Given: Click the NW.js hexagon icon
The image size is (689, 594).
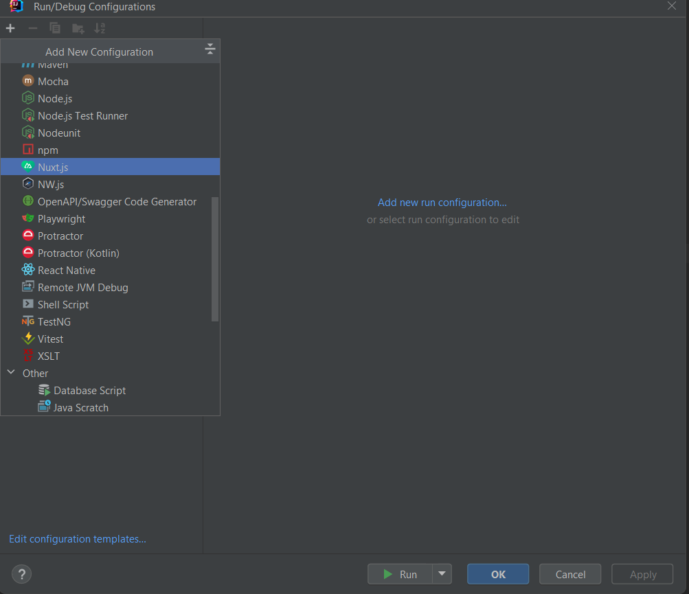Looking at the screenshot, I should coord(28,183).
